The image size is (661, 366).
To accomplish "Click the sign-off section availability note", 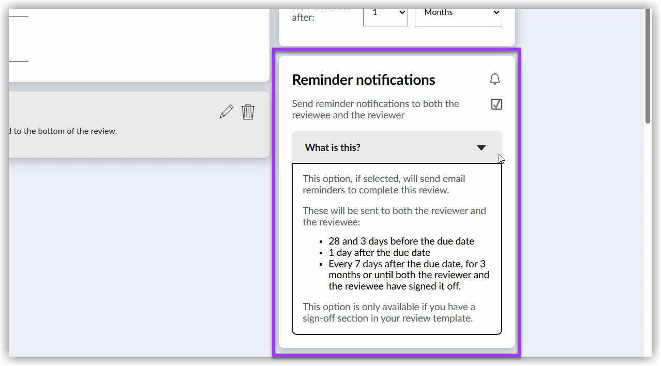I will [388, 312].
